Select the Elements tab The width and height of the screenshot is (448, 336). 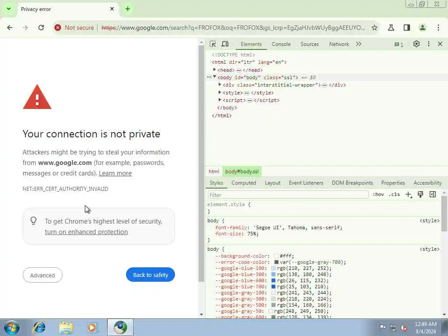[x=251, y=44]
